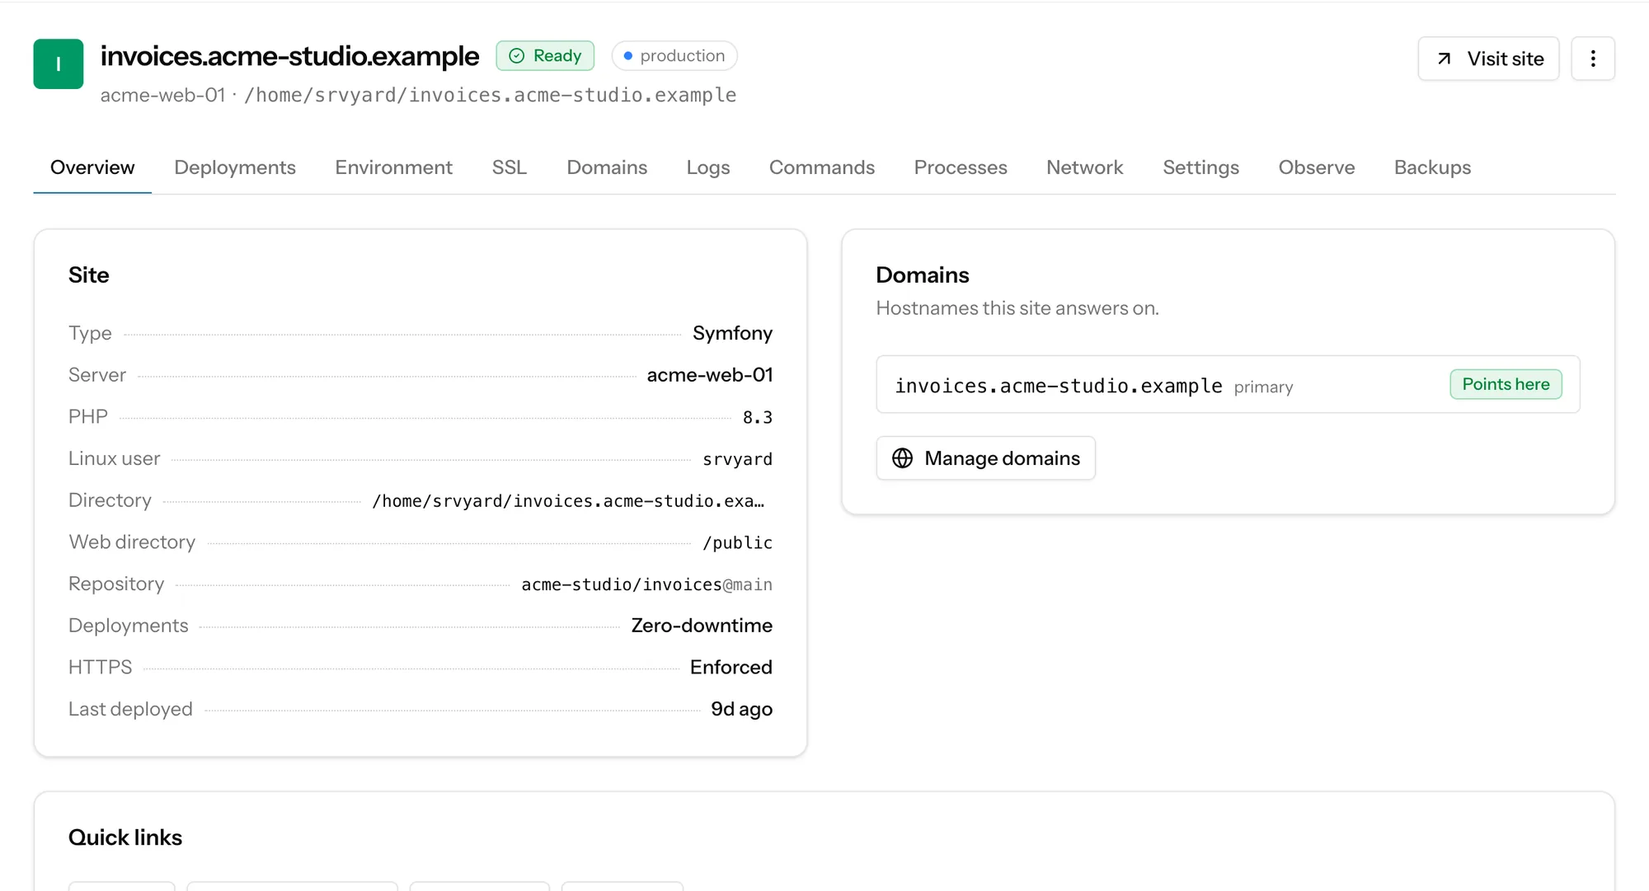Click the /public web directory value

[737, 542]
